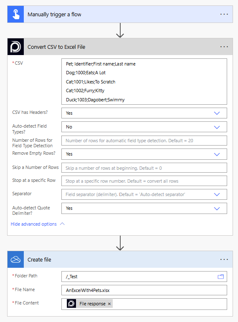Click the OneDrive cloud icon on Create file
Viewport: 238px width, 322px height.
tap(15, 259)
